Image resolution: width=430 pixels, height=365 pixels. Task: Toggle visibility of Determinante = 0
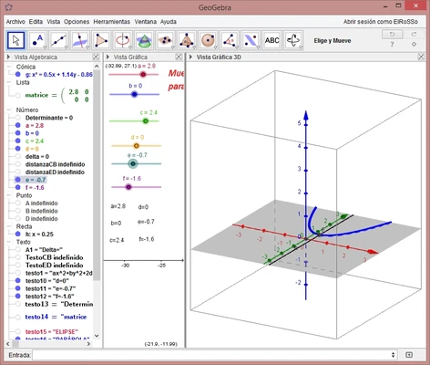click(18, 118)
